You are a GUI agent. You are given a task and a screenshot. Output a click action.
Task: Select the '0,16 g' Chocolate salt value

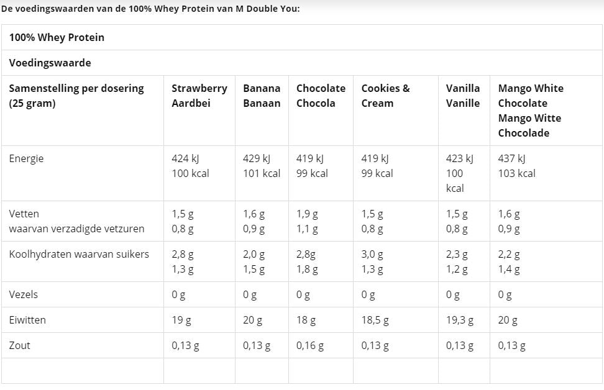[x=309, y=346]
